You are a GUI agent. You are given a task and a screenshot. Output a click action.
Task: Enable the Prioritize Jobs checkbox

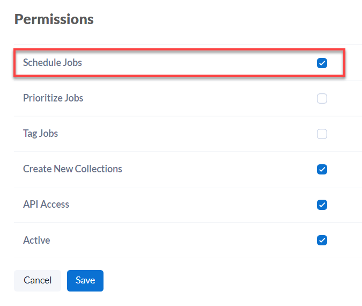tap(322, 99)
